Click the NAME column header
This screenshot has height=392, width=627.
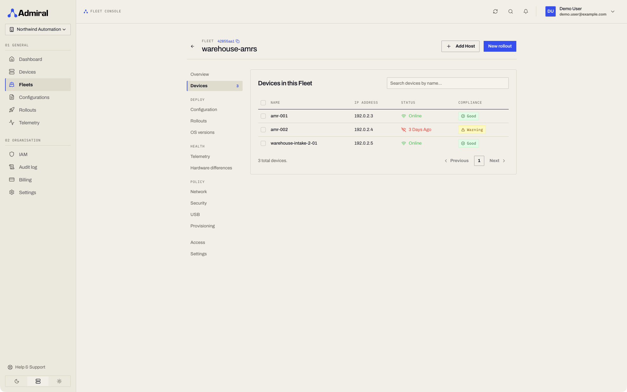tap(275, 103)
